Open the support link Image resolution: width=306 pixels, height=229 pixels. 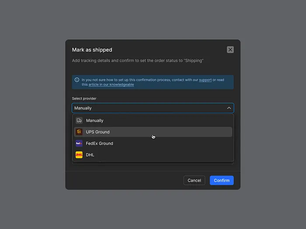click(205, 80)
